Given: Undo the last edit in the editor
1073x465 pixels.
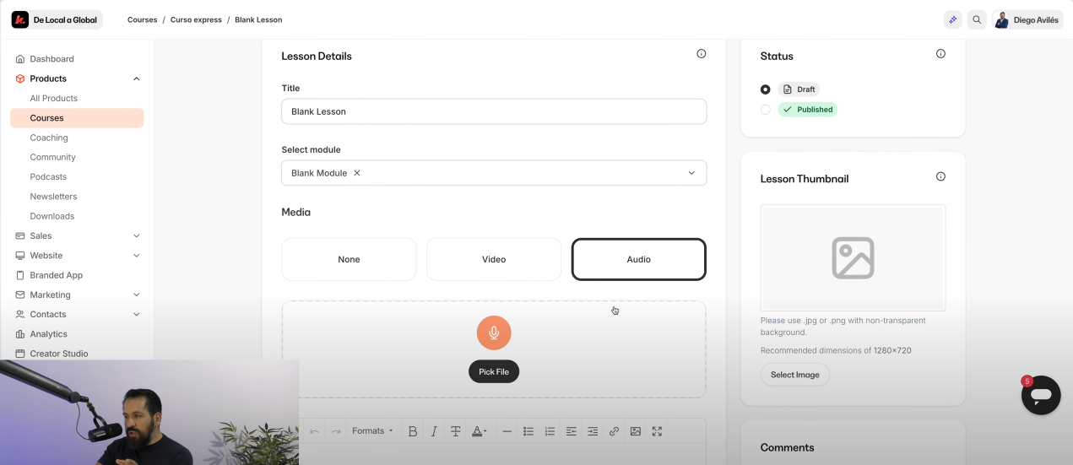Looking at the screenshot, I should (314, 431).
